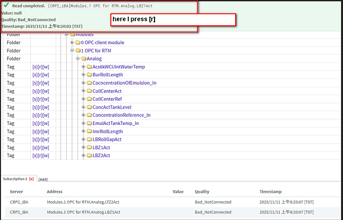Click [w] in the CoilCenterRef row
This screenshot has width=343, height=220.
click(46, 99)
